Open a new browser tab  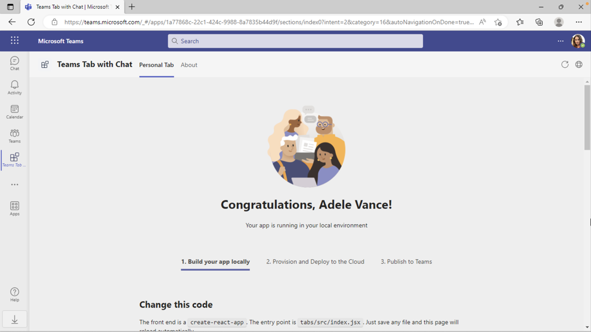132,7
